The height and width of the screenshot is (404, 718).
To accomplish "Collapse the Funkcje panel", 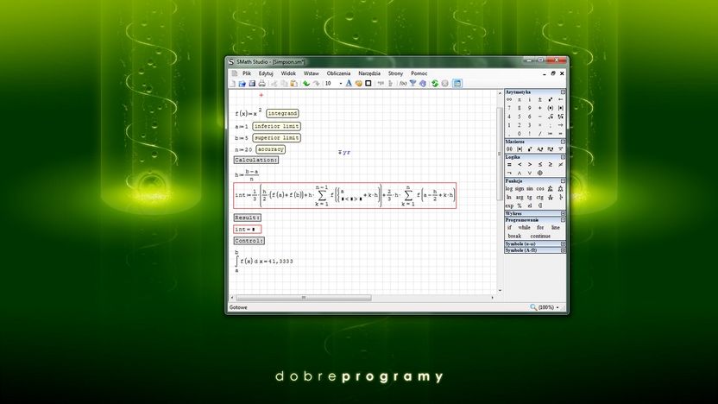I will [563, 181].
